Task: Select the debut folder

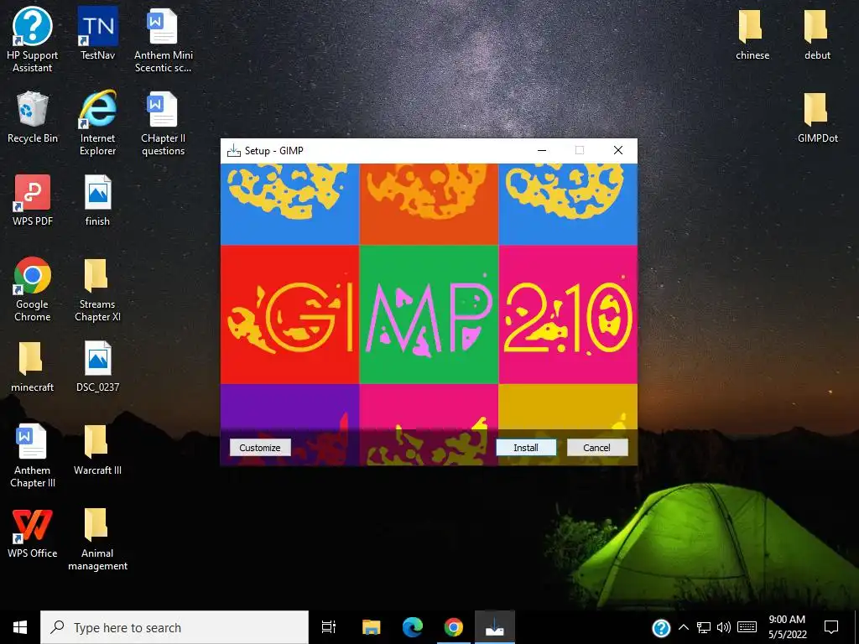Action: (817, 34)
